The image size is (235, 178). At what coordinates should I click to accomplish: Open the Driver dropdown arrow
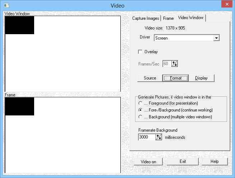[216, 38]
